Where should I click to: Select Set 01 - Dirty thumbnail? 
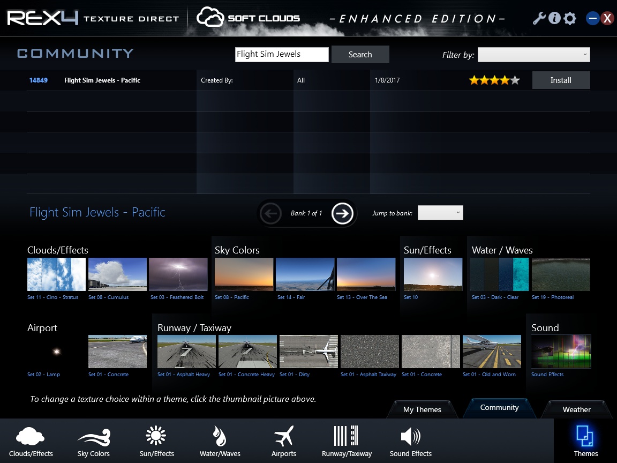pyautogui.click(x=308, y=352)
